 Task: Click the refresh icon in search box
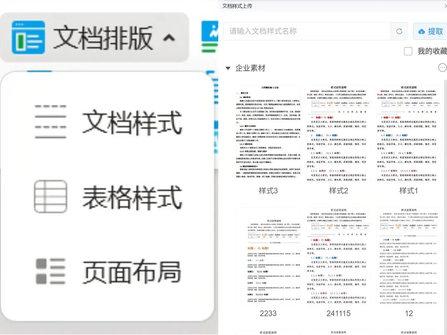399,31
